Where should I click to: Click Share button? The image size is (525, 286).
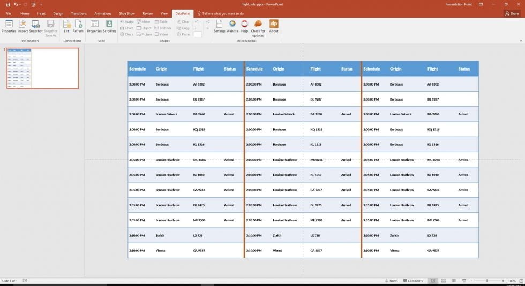tap(512, 14)
